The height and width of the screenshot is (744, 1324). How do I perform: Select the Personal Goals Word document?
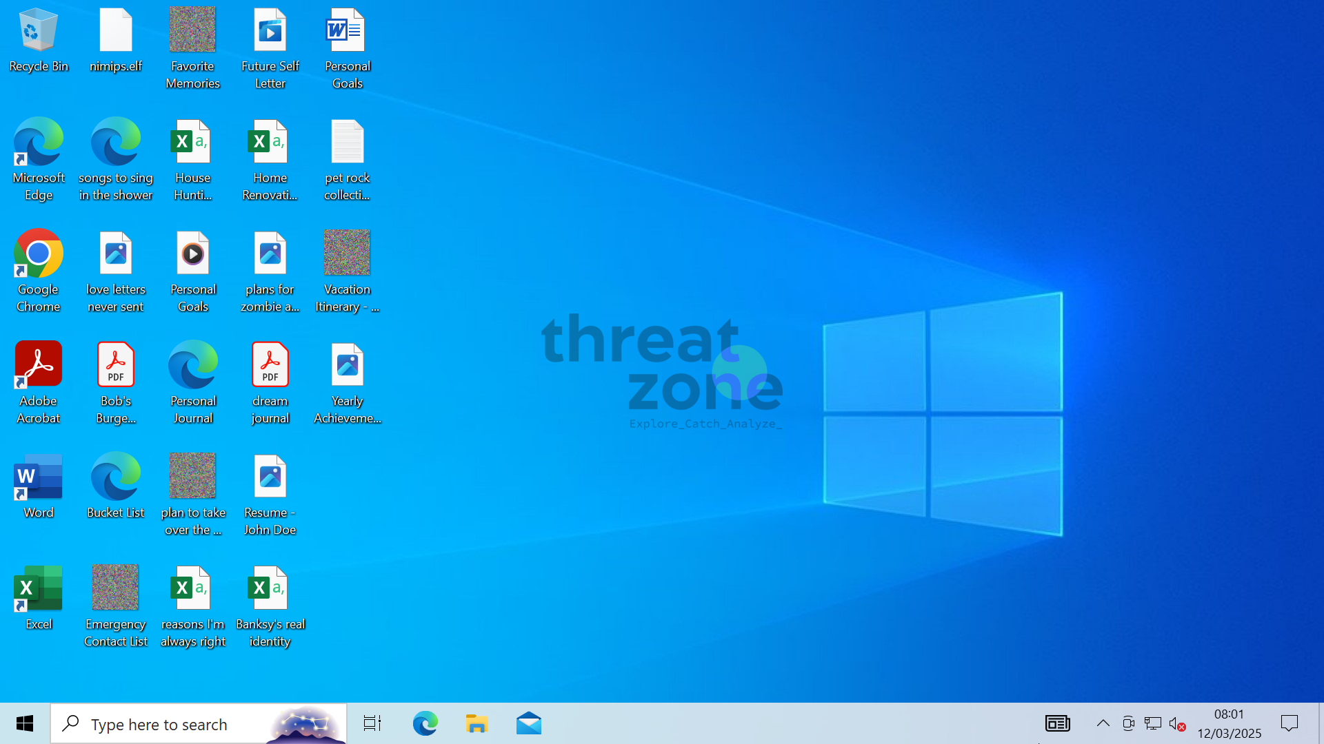tap(348, 50)
